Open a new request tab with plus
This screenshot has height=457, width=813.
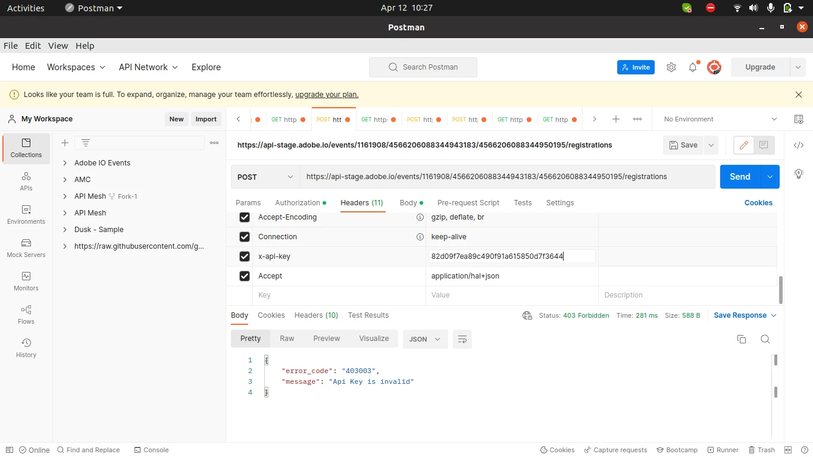pyautogui.click(x=616, y=119)
